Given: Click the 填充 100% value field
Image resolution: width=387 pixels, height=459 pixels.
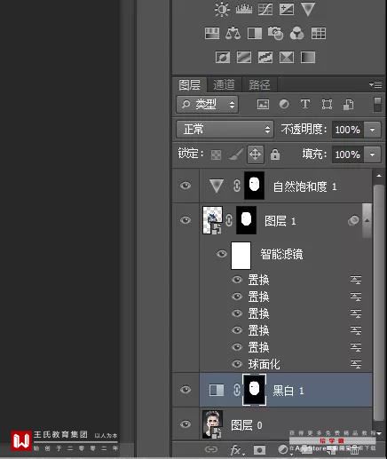Looking at the screenshot, I should click(348, 154).
